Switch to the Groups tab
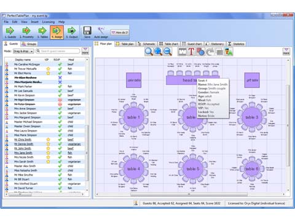 tap(29, 44)
